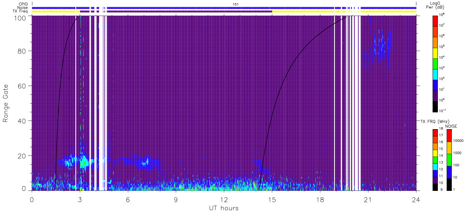The height and width of the screenshot is (216, 468).
Task: Click the '9' tick on UT hours axis
Action: tap(176, 200)
